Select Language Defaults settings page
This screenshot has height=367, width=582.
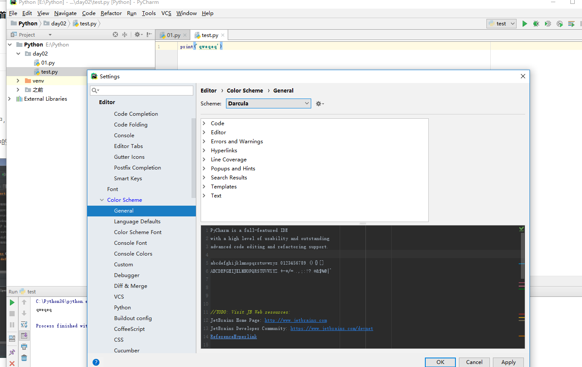pyautogui.click(x=137, y=222)
